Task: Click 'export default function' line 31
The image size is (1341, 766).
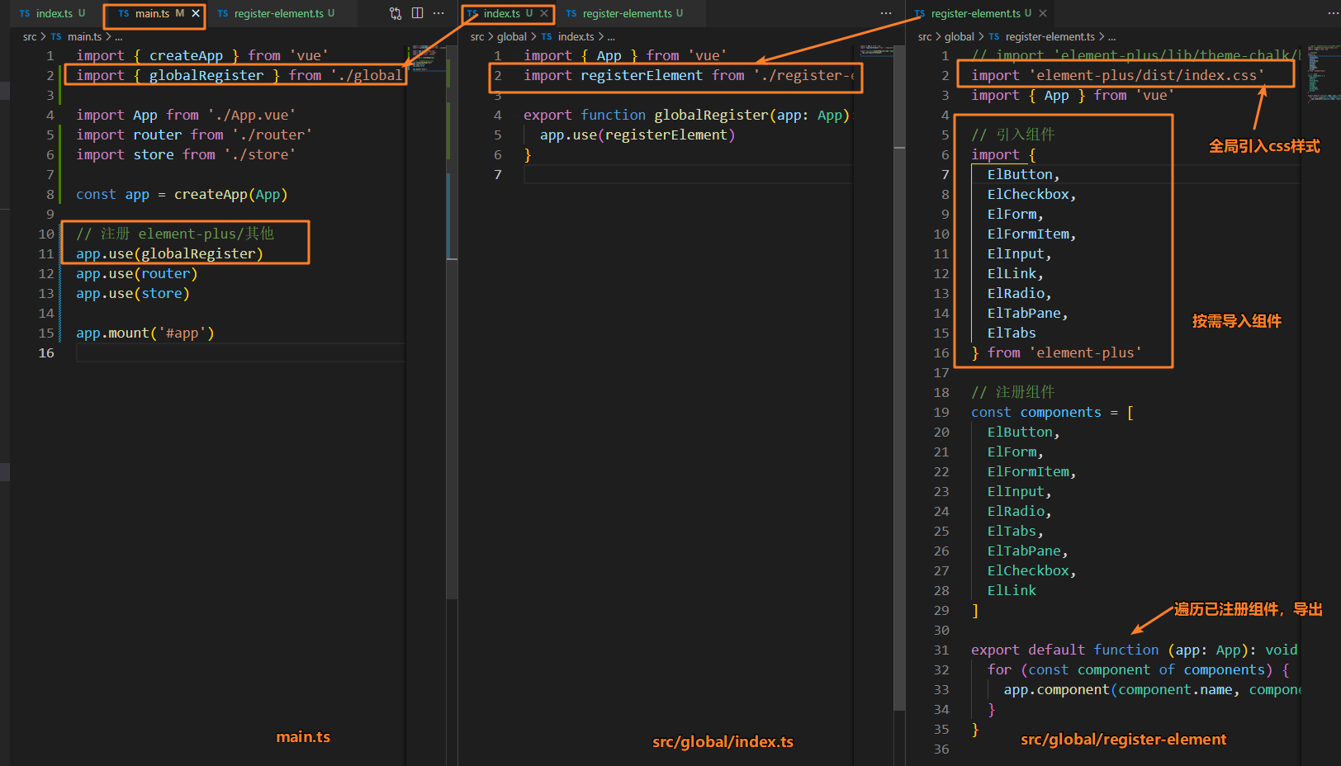Action: (1134, 650)
